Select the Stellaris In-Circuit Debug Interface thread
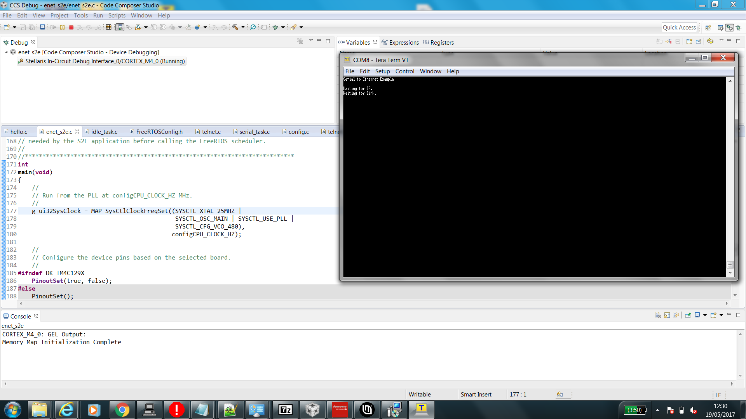Image resolution: width=746 pixels, height=419 pixels. pos(105,61)
